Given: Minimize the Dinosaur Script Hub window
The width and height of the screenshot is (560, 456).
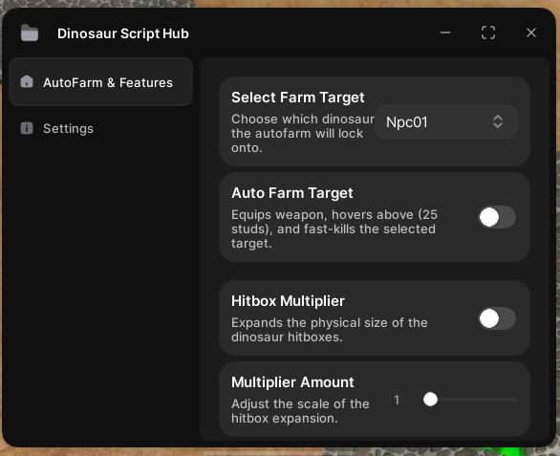Looking at the screenshot, I should point(445,33).
